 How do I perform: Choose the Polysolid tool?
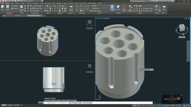click(15, 6)
